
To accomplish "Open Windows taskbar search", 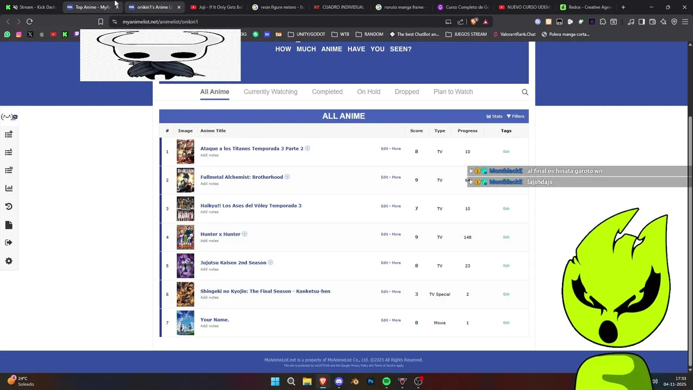I will (x=291, y=381).
